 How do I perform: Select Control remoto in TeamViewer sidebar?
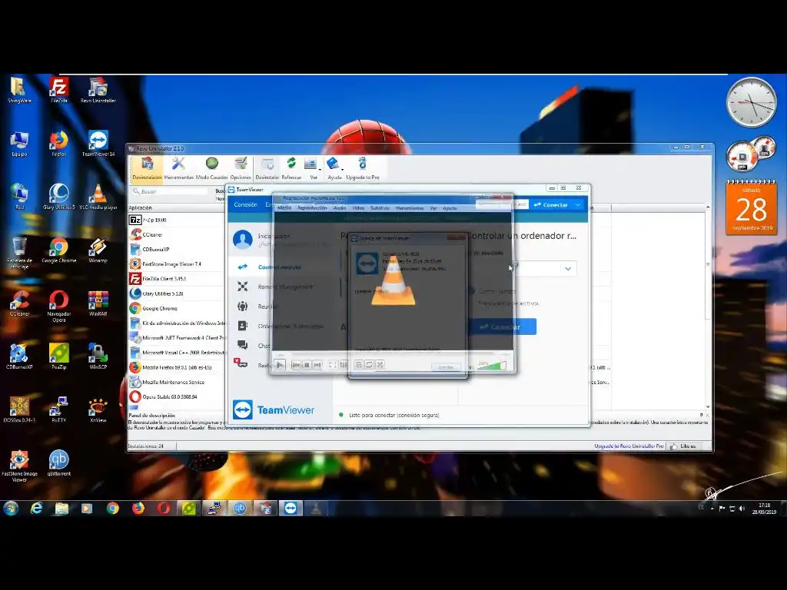click(279, 267)
